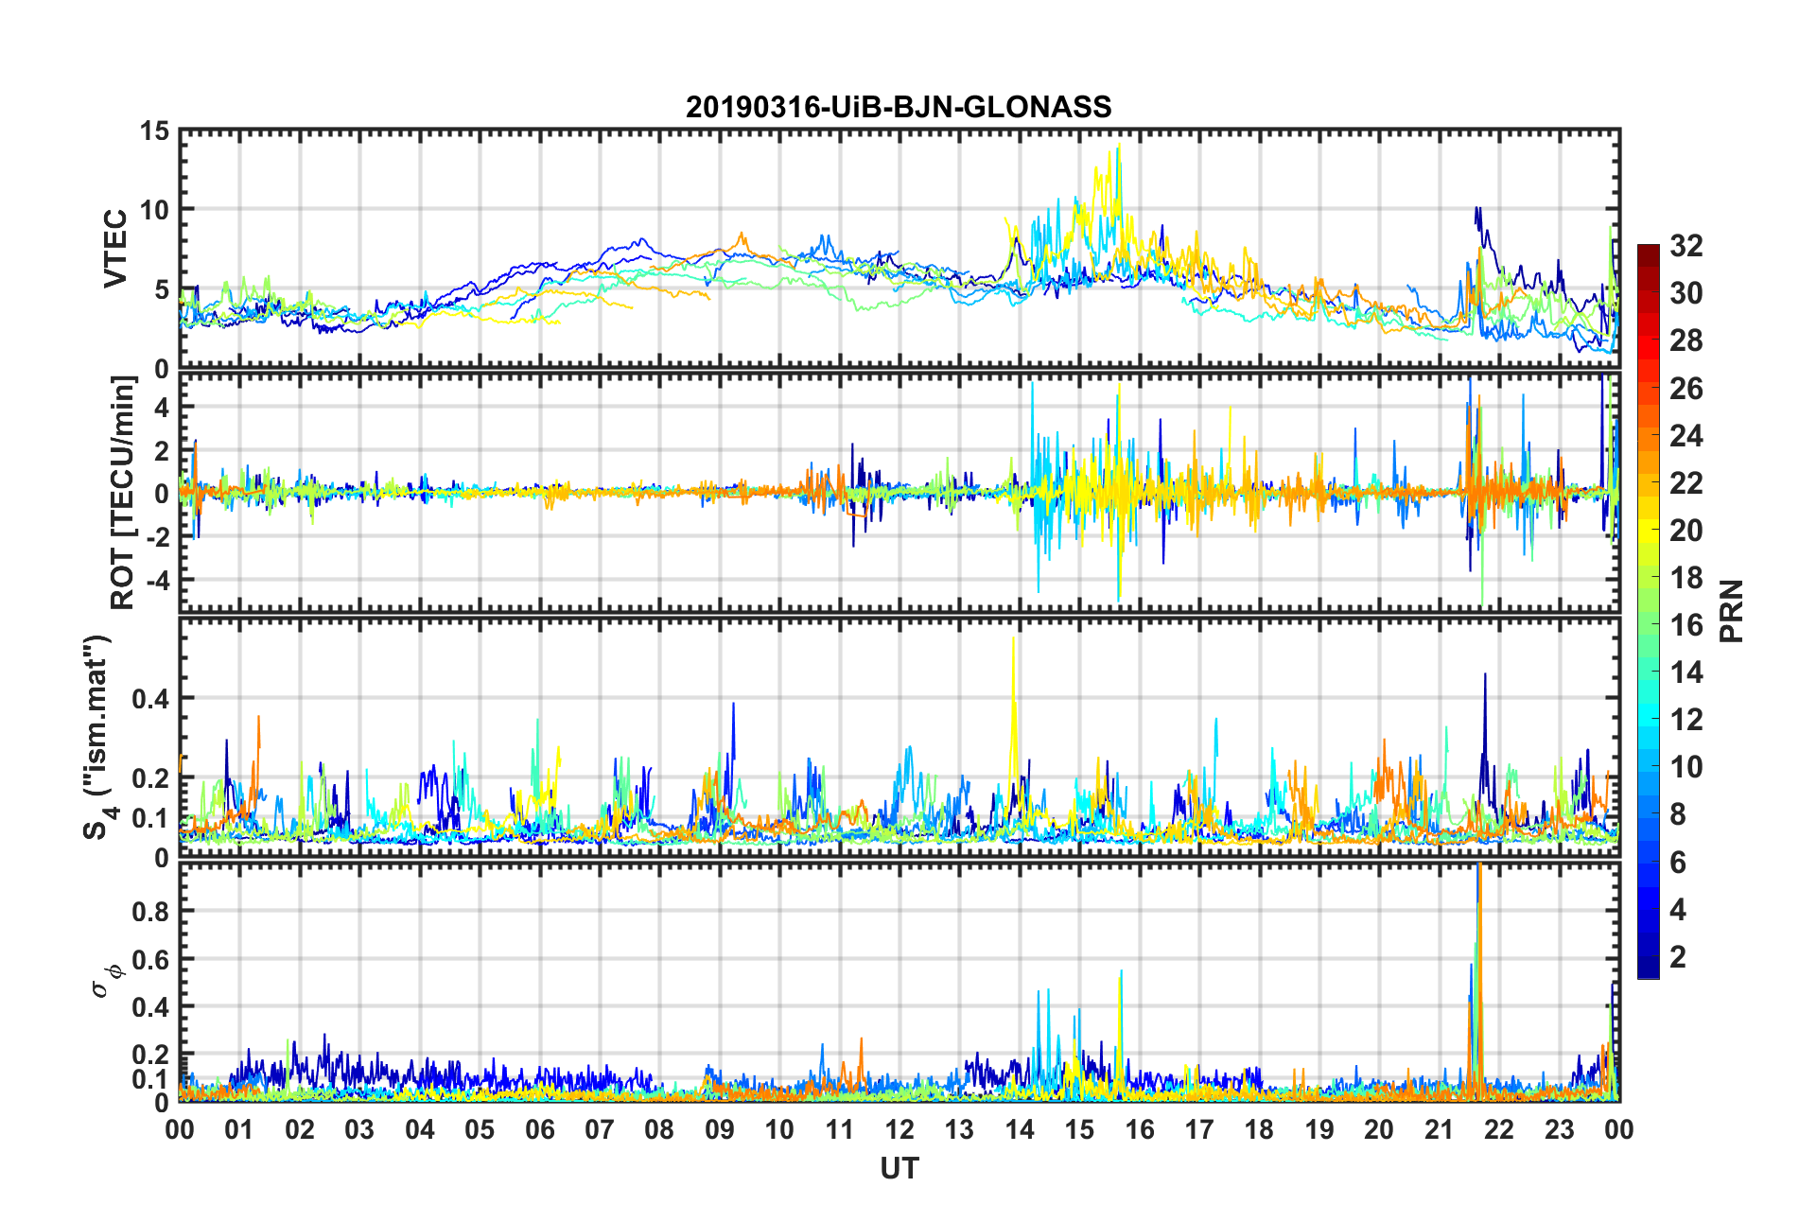Click colorbar tick value 6
1799x1222 pixels.
pos(1678,862)
